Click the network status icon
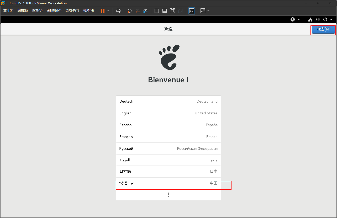Image resolution: width=337 pixels, height=218 pixels. coord(310,19)
